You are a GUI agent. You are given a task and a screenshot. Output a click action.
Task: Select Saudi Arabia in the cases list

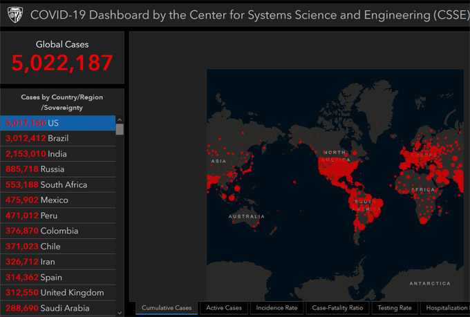point(58,308)
